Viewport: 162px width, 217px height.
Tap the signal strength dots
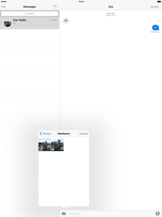point(4,2)
